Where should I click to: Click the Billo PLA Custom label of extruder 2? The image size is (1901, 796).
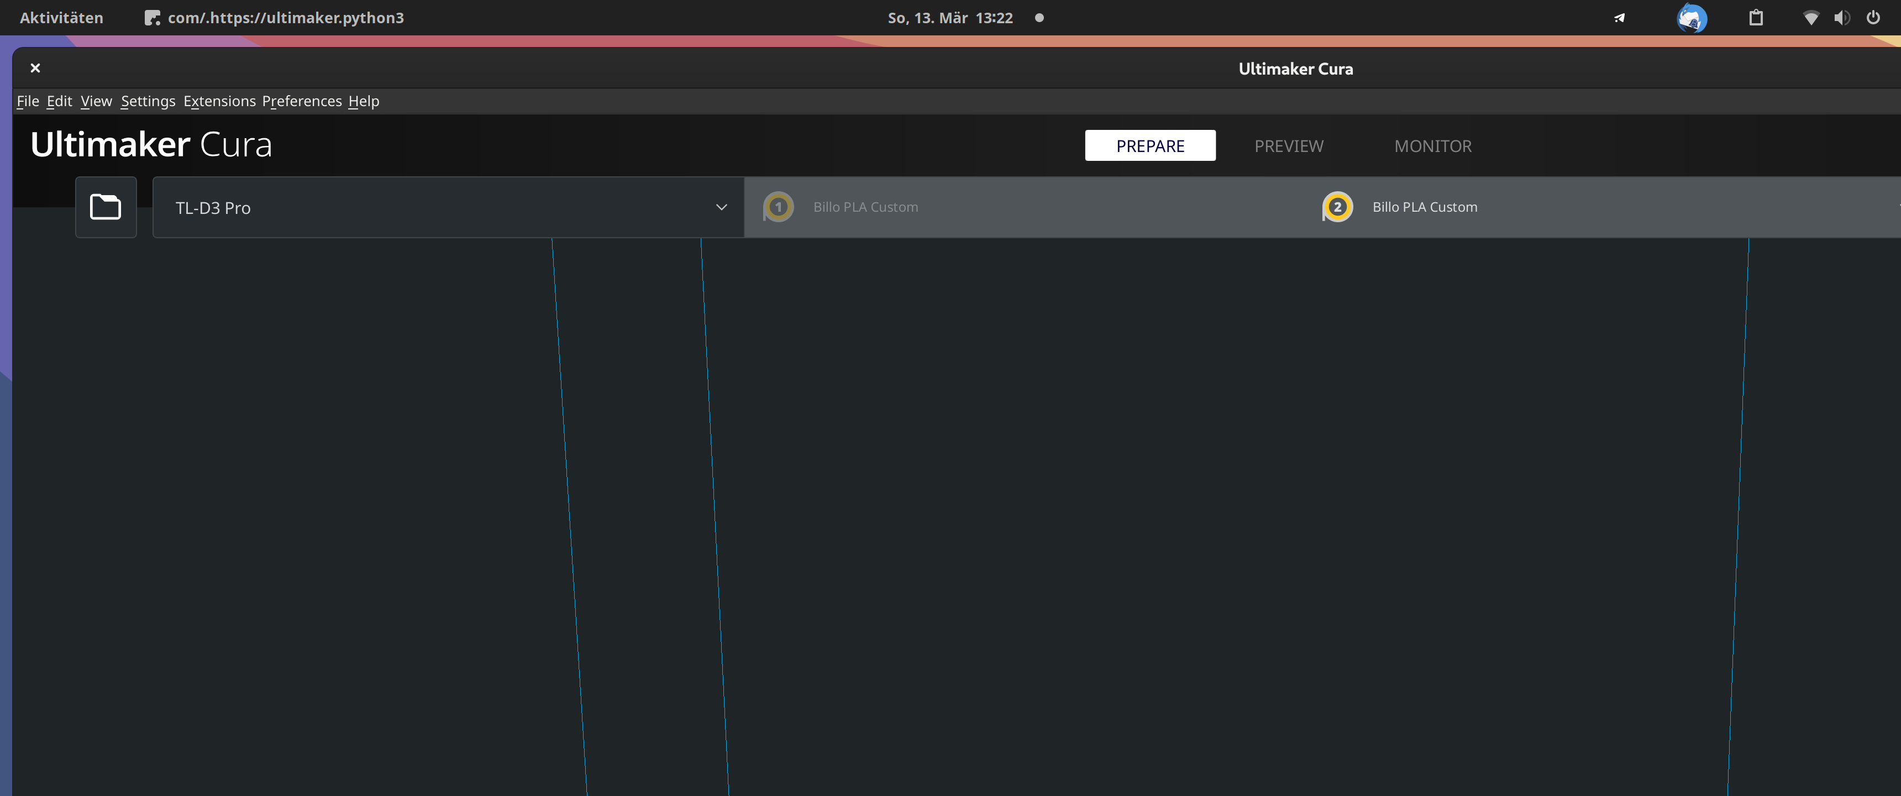(1424, 207)
